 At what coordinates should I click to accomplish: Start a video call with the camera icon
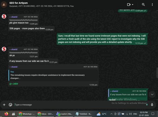(129, 4)
